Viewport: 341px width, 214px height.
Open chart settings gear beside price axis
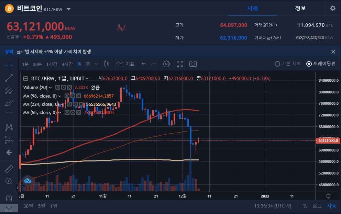pos(328,196)
